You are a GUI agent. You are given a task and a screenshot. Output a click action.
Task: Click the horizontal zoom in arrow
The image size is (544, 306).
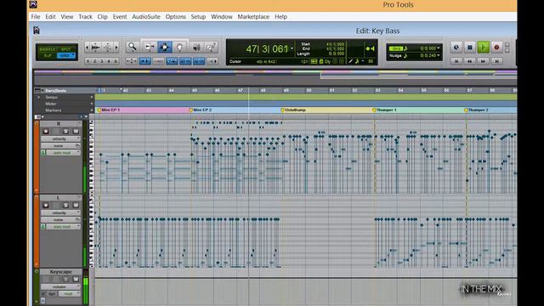[116, 47]
